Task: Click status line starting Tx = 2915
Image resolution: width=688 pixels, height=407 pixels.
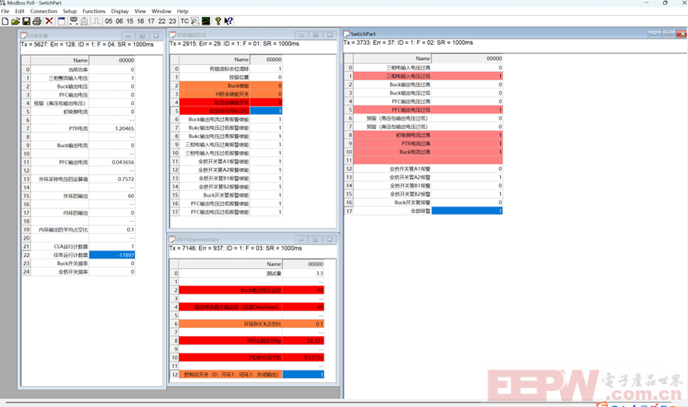Action: [234, 44]
